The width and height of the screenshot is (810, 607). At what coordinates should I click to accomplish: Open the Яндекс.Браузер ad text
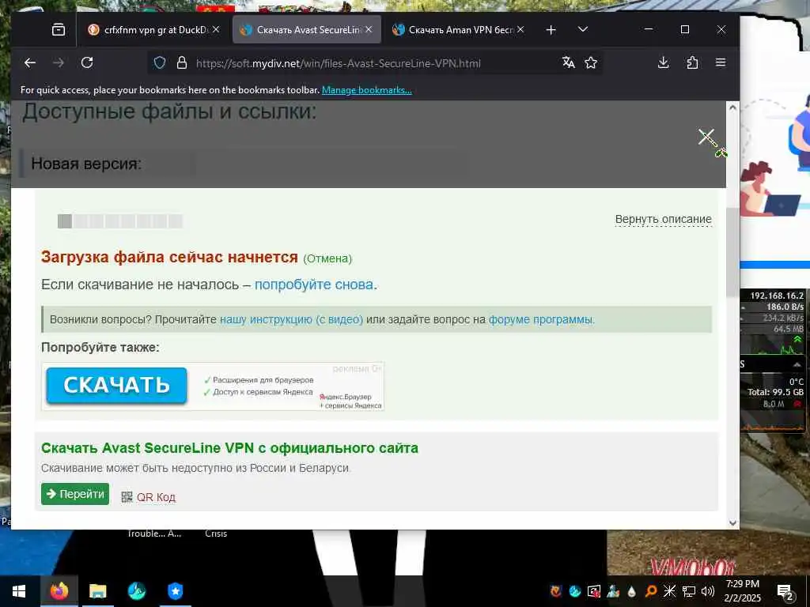350,401
